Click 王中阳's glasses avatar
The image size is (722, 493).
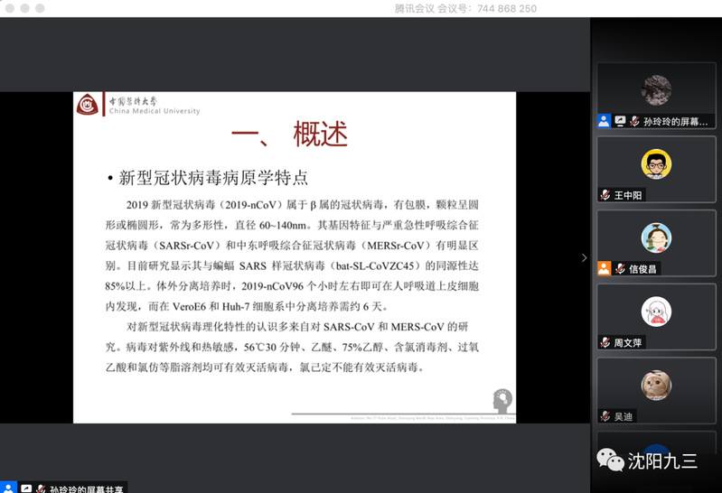click(x=656, y=164)
